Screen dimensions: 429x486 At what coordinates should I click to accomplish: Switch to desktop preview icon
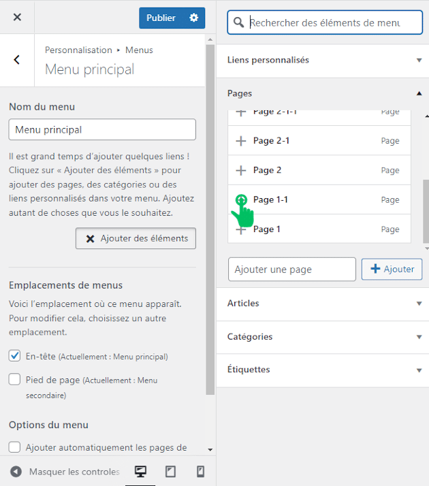pos(141,471)
